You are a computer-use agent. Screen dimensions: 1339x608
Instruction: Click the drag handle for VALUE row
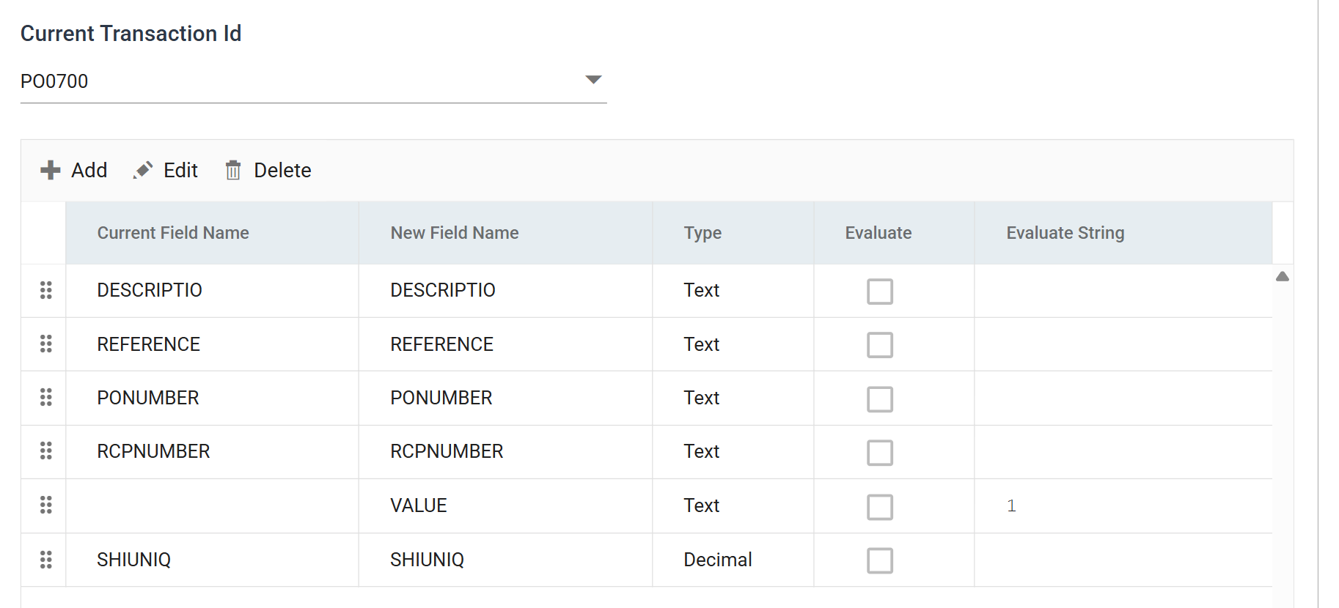[x=46, y=505]
